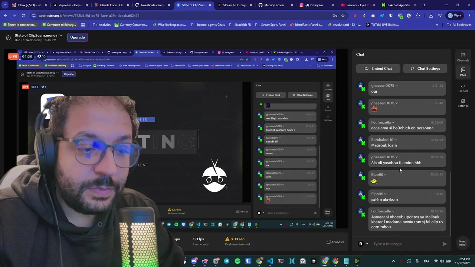Open the Currency Converter bookmark
The image size is (475, 267).
(131, 25)
